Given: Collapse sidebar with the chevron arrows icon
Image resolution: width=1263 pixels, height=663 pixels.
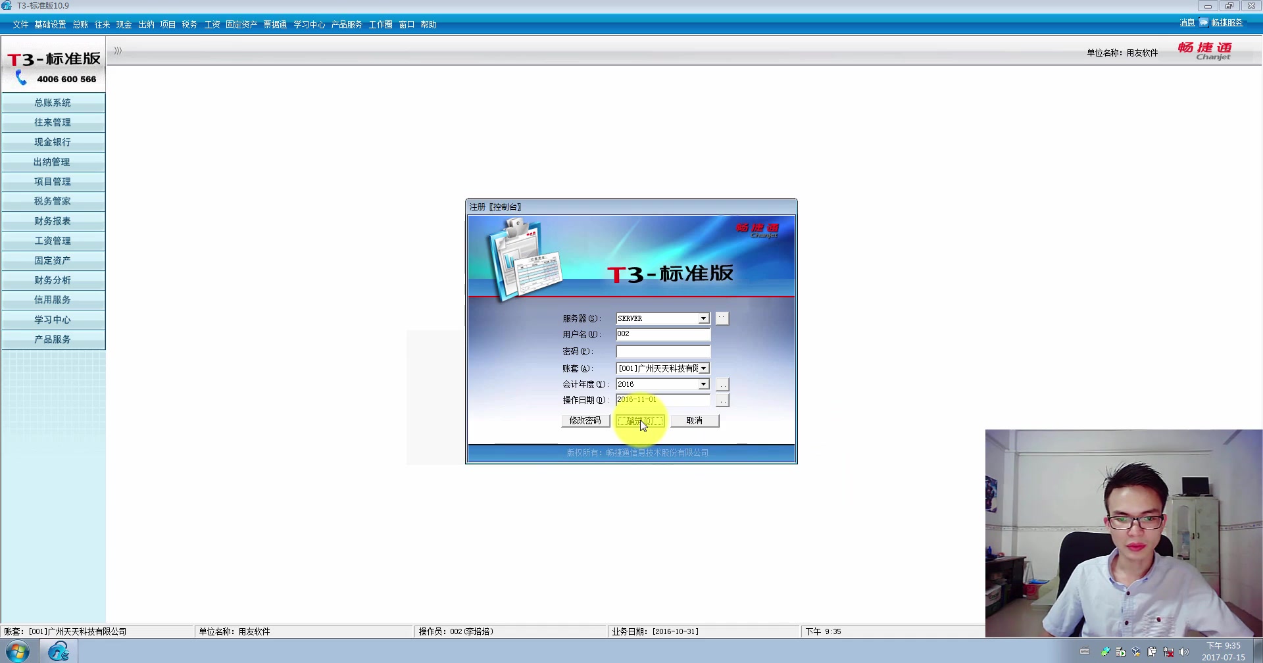Looking at the screenshot, I should pos(118,51).
